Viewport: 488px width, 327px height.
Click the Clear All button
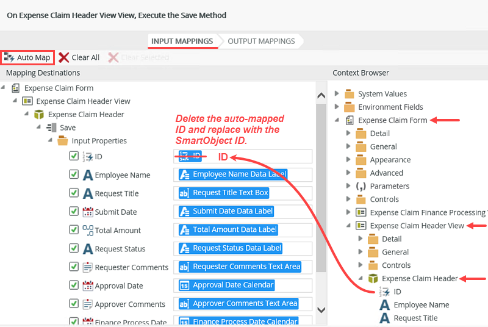(79, 57)
